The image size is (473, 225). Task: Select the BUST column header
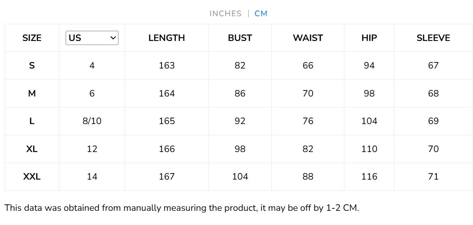(240, 38)
